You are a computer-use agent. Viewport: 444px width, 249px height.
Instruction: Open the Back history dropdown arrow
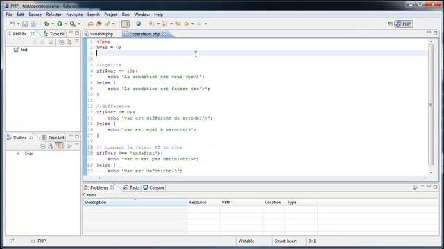193,24
